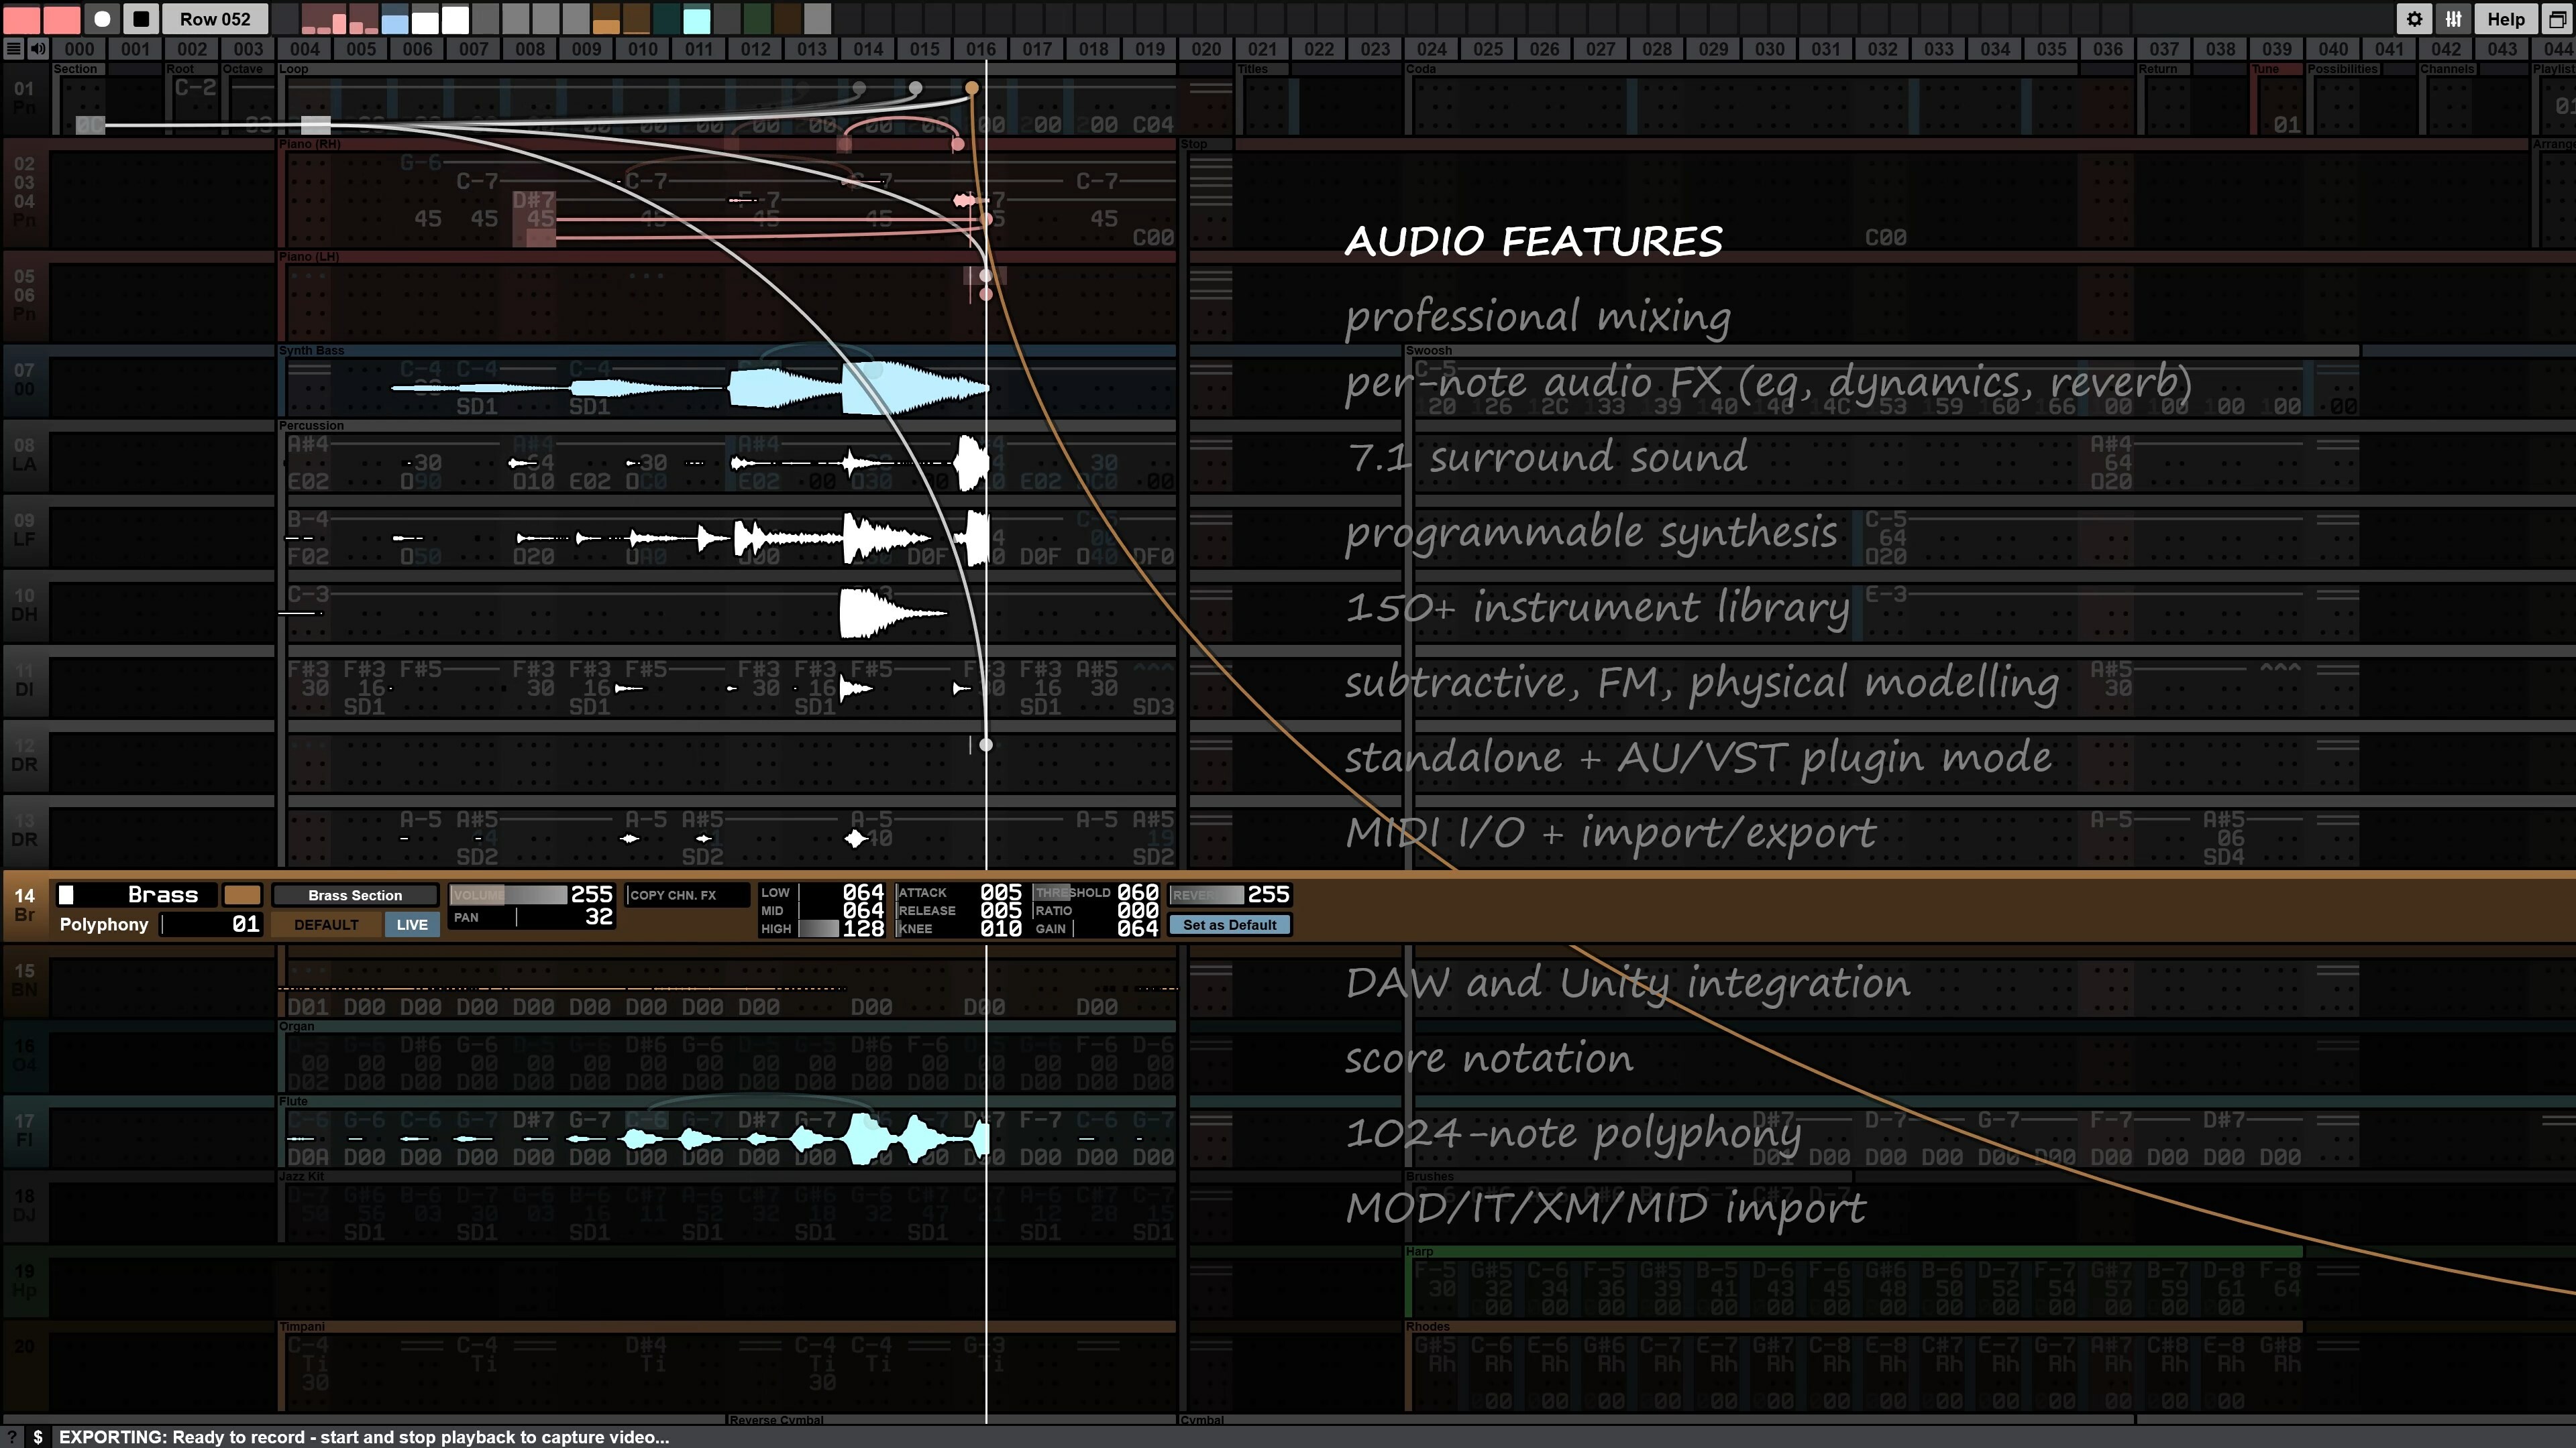Open the settings gear in the top-right corner
This screenshot has height=1448, width=2576.
coord(2414,19)
